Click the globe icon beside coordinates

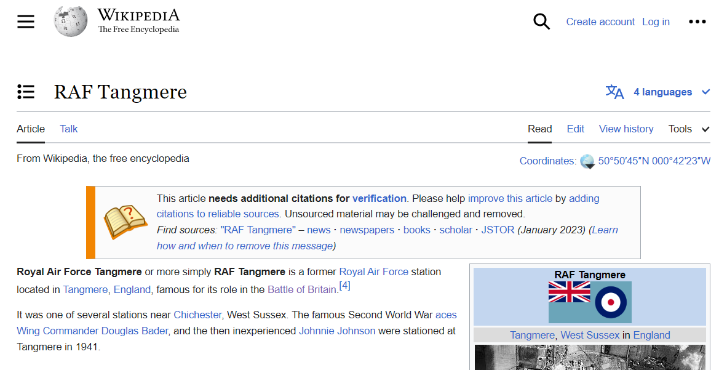(x=587, y=161)
